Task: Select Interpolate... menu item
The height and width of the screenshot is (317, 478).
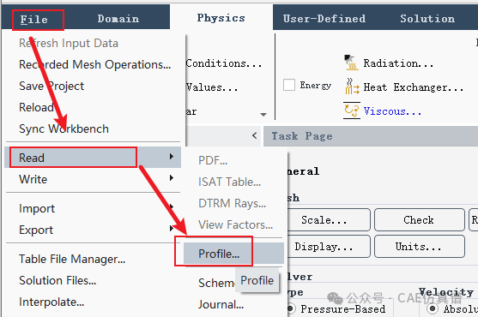Action: point(51,302)
